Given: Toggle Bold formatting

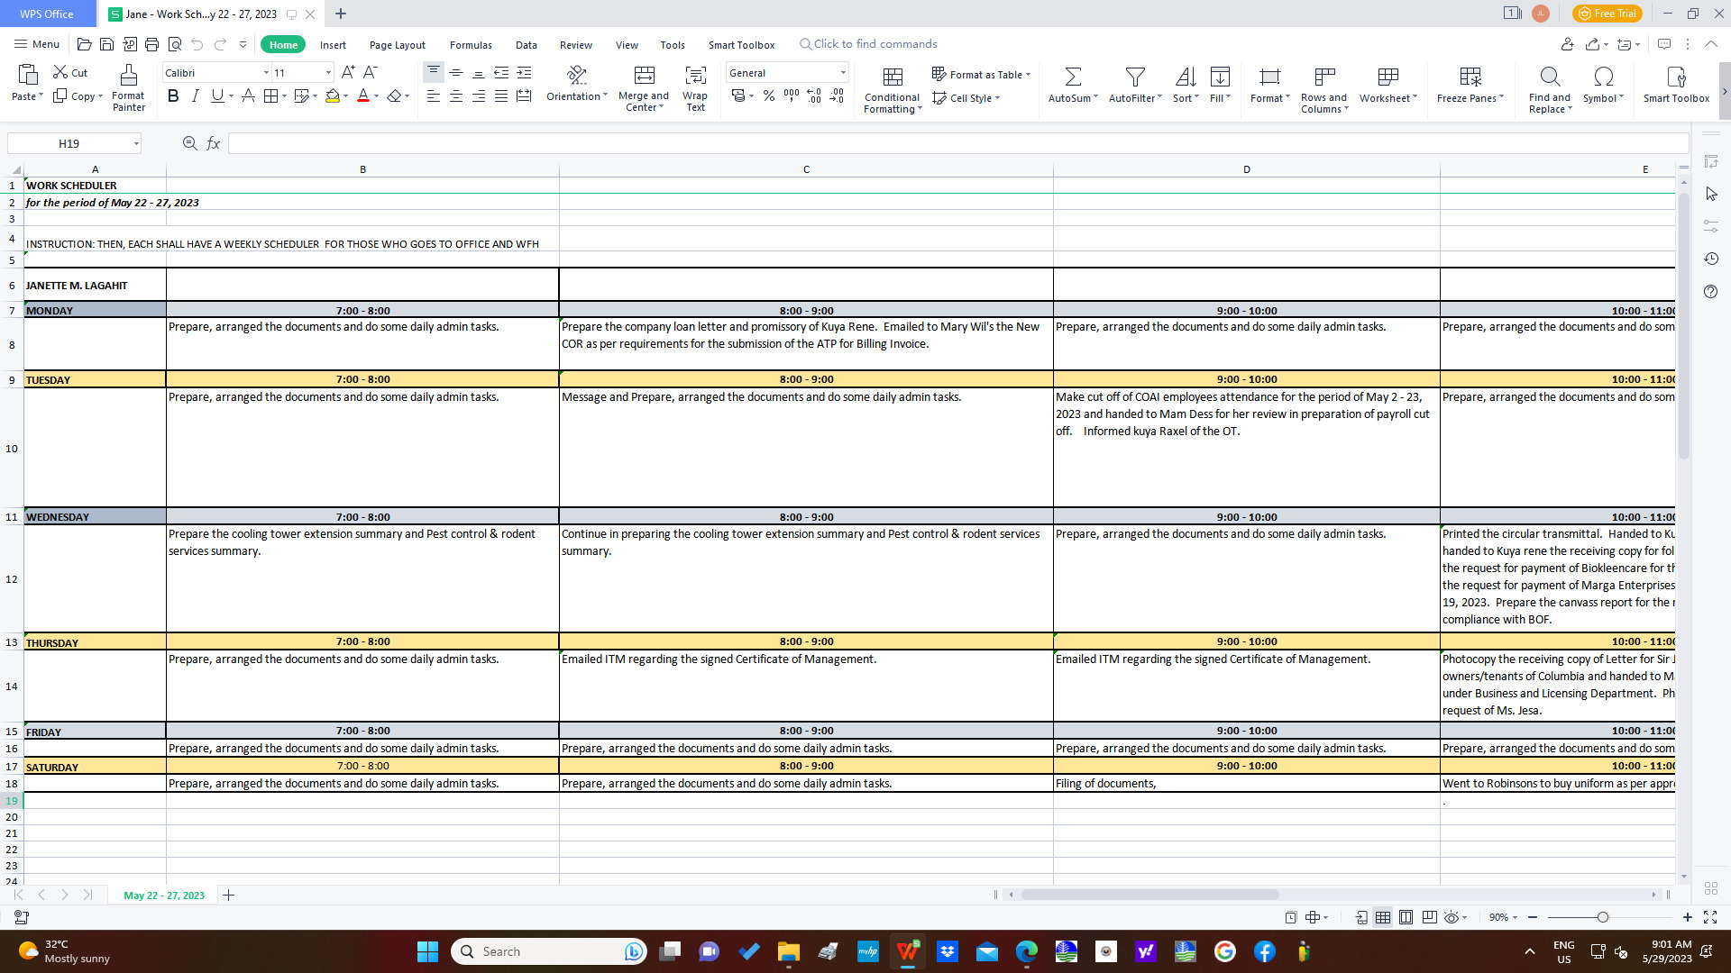Looking at the screenshot, I should pyautogui.click(x=173, y=95).
